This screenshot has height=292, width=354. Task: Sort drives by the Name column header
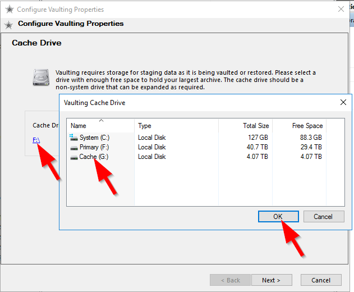pos(100,126)
